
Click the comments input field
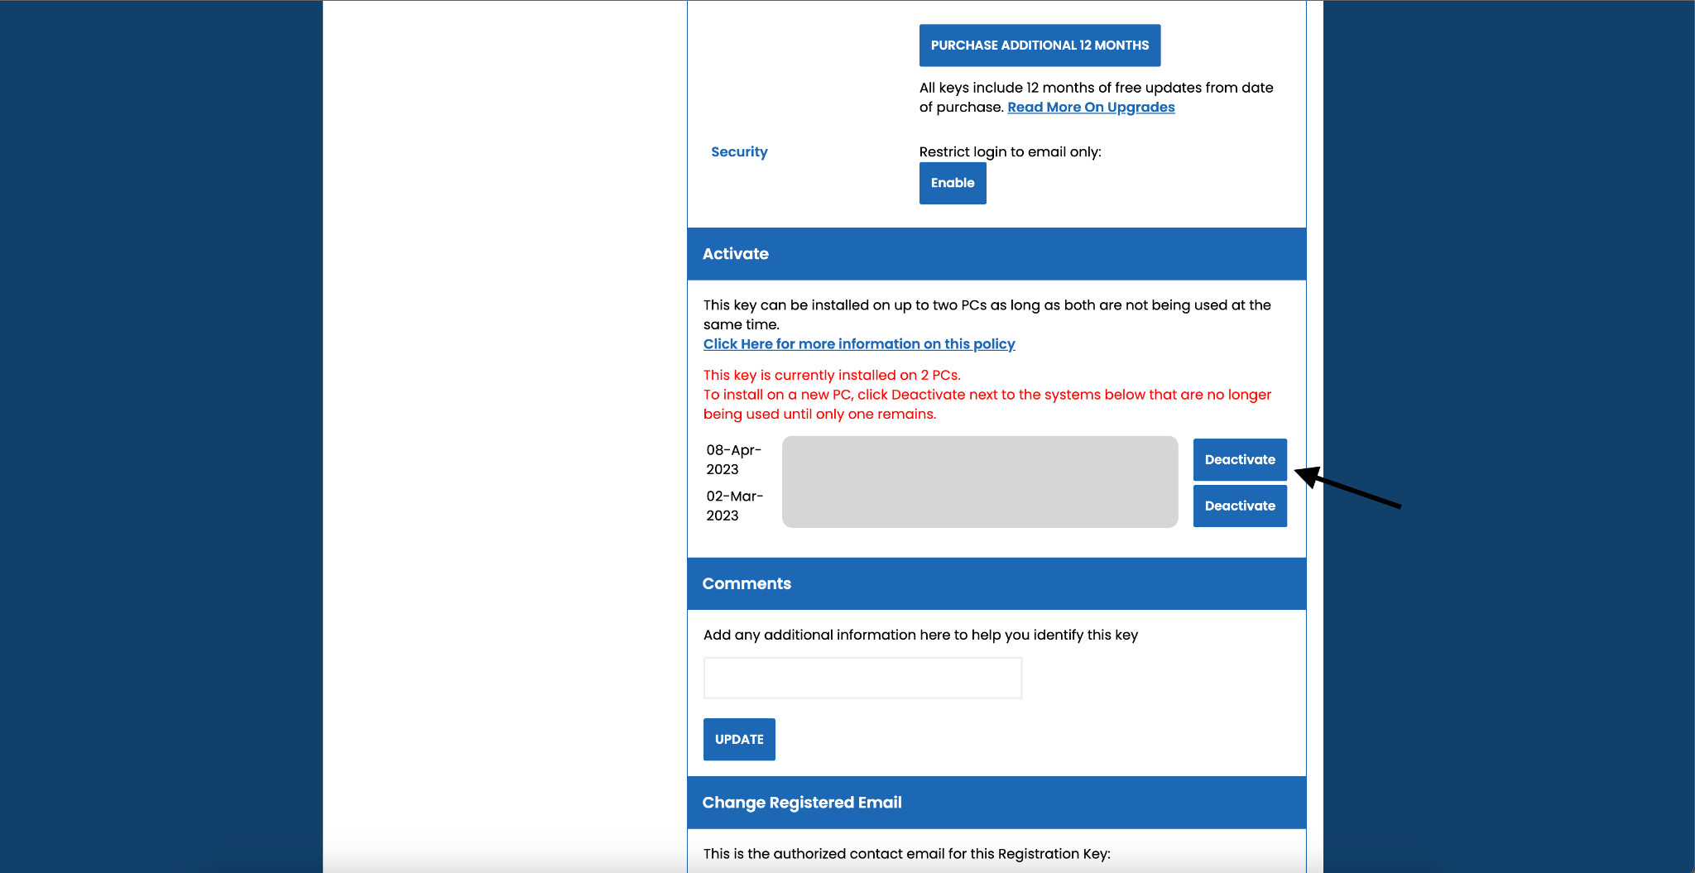coord(862,678)
